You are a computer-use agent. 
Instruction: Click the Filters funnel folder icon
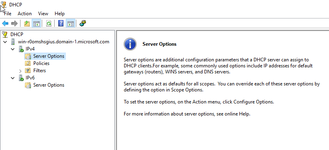coord(28,71)
